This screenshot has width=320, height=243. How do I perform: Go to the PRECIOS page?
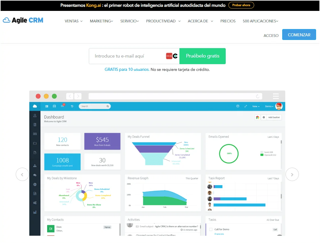coord(228,21)
